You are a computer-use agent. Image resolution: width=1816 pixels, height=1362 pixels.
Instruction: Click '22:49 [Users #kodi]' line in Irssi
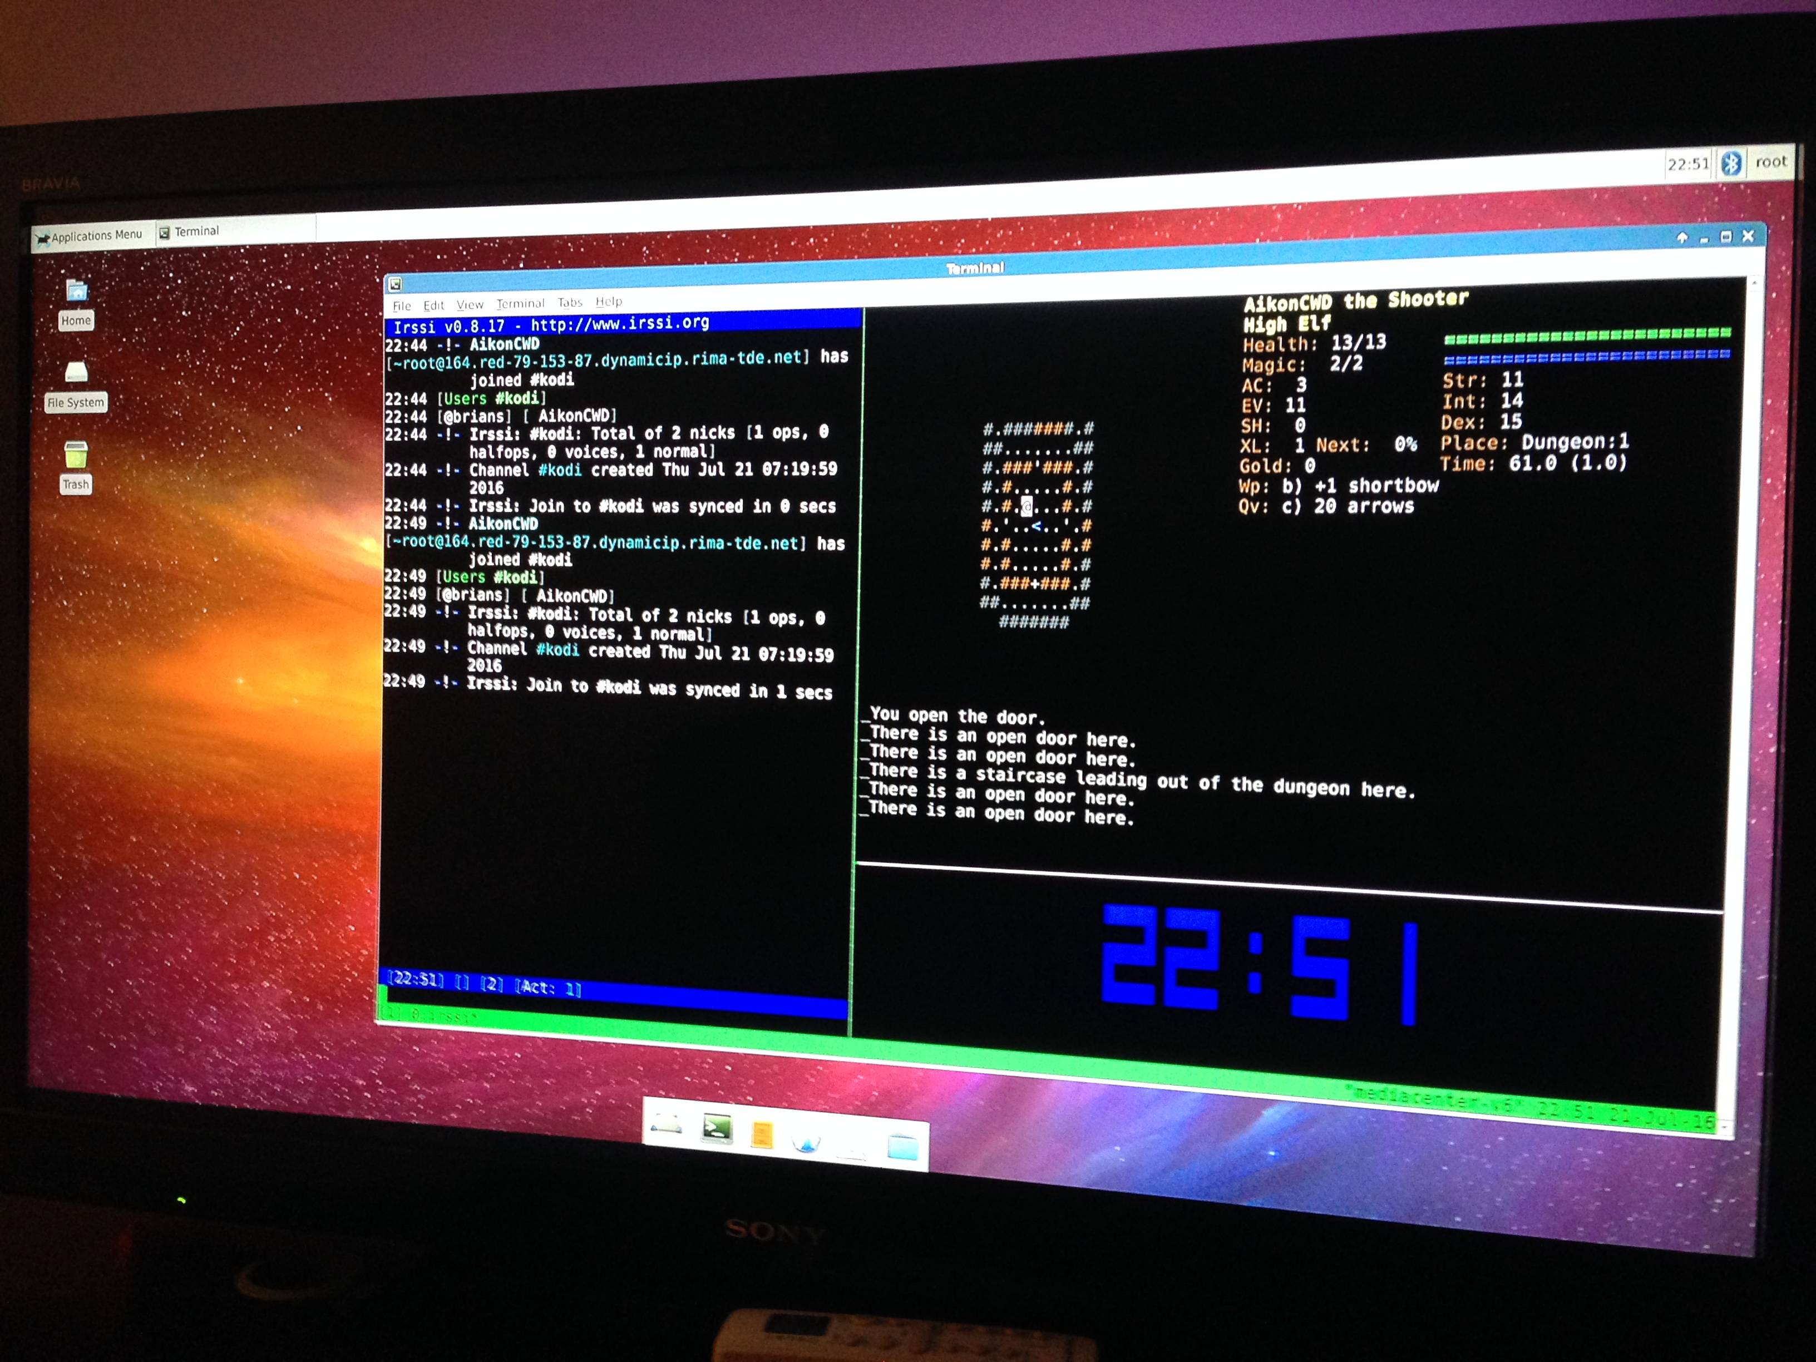click(464, 577)
